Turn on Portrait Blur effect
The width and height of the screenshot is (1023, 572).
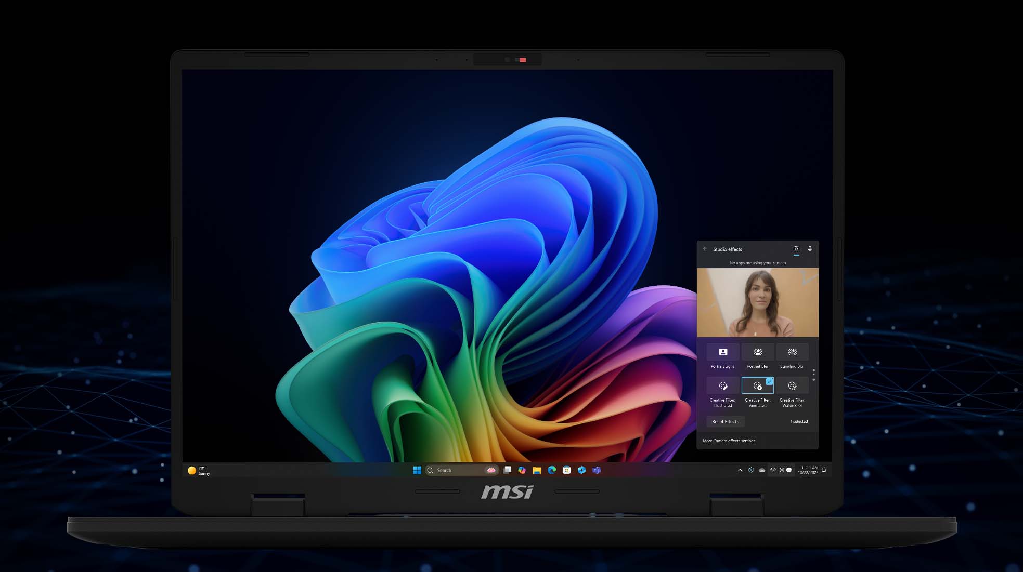click(x=757, y=352)
